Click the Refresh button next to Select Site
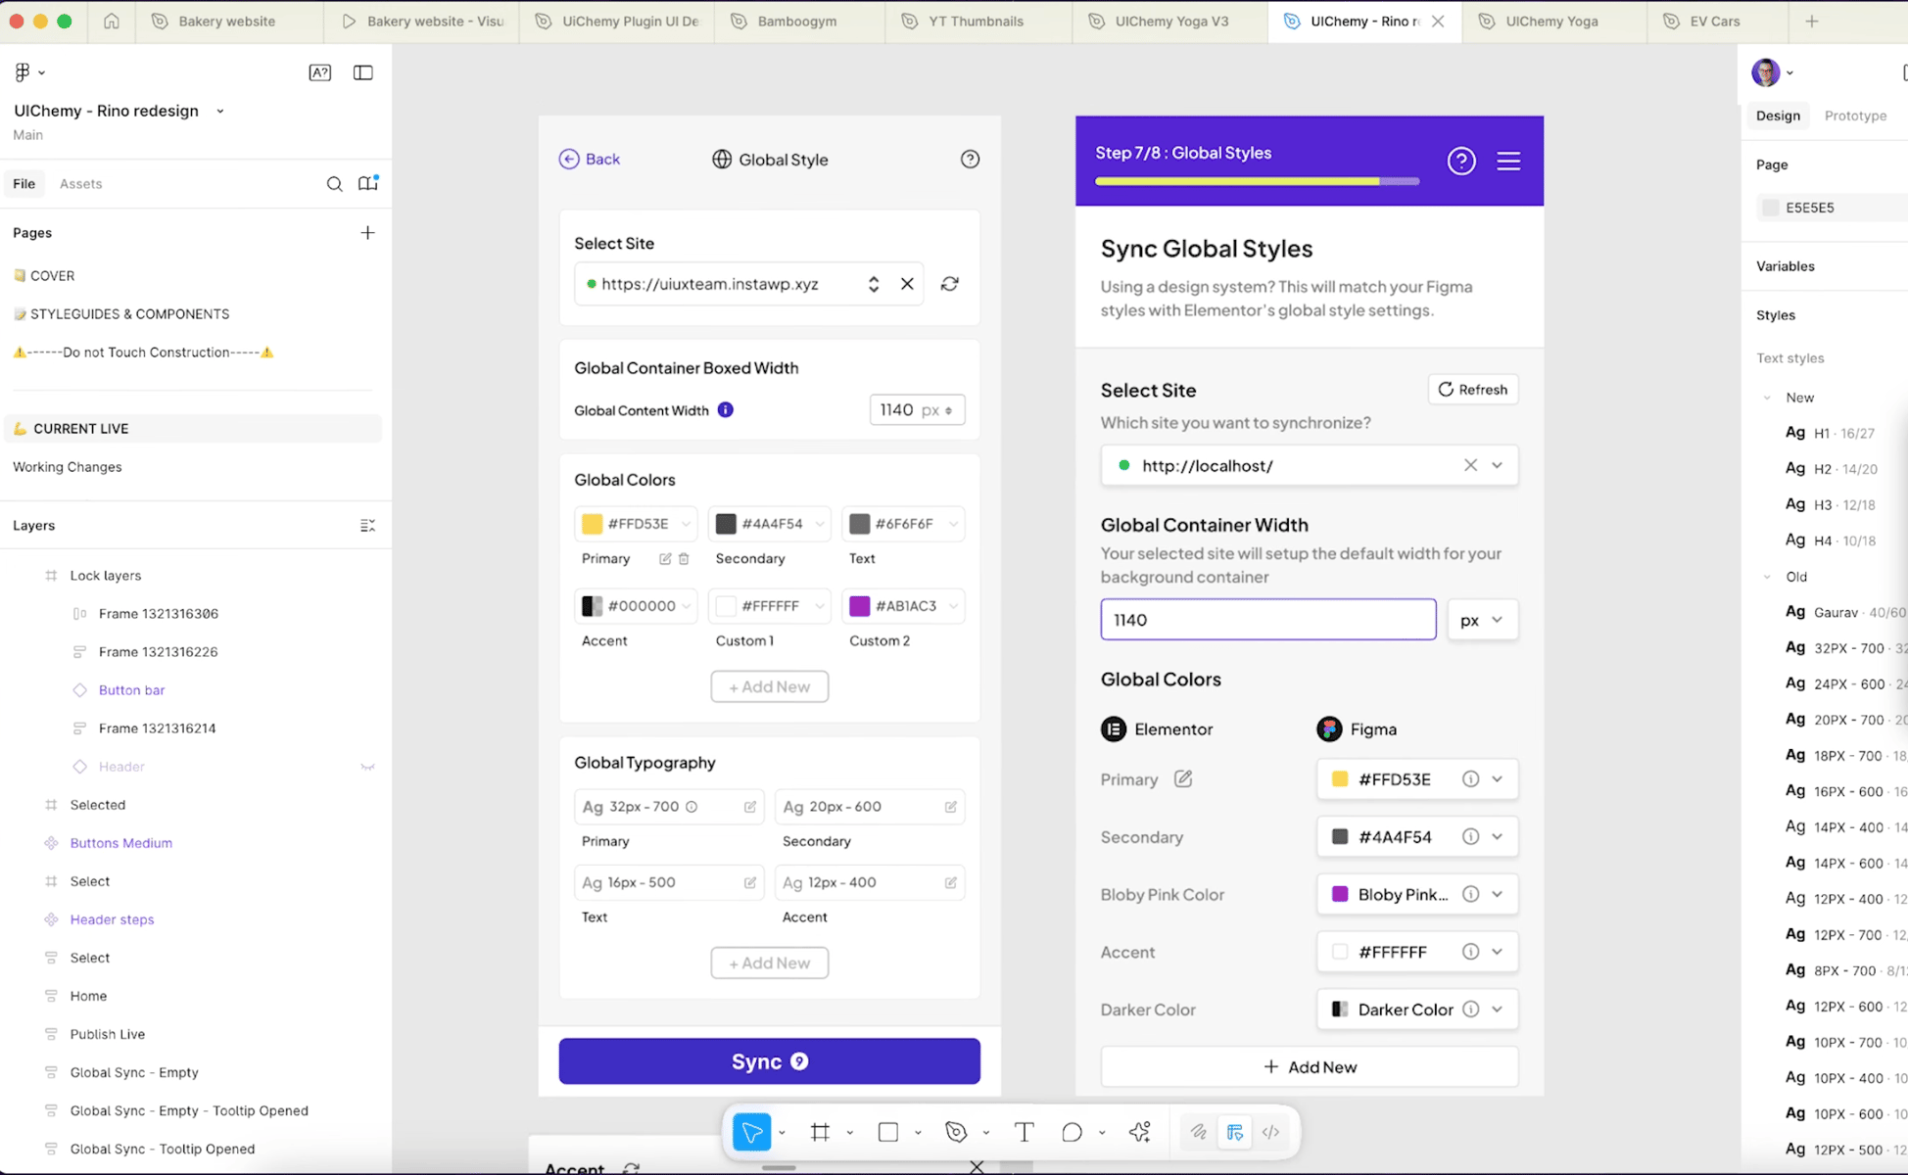 click(x=1472, y=389)
